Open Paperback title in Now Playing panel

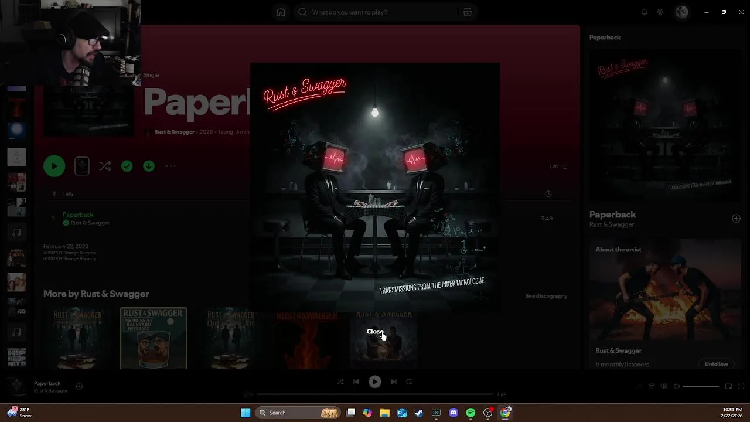pos(612,215)
